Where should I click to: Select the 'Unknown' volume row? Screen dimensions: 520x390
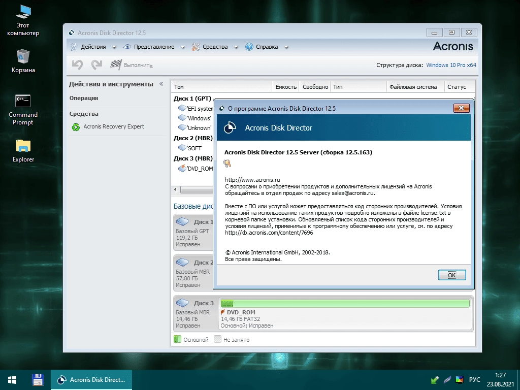(194, 127)
